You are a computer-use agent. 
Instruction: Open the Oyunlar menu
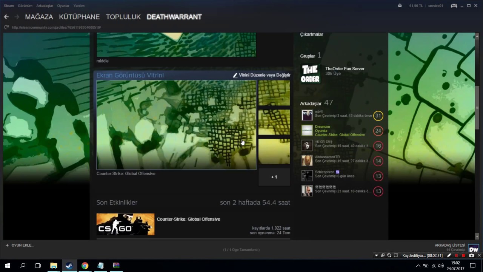point(63,6)
